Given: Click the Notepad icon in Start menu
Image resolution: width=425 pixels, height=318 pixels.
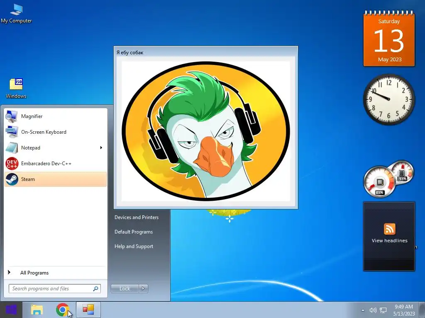Looking at the screenshot, I should pos(12,148).
